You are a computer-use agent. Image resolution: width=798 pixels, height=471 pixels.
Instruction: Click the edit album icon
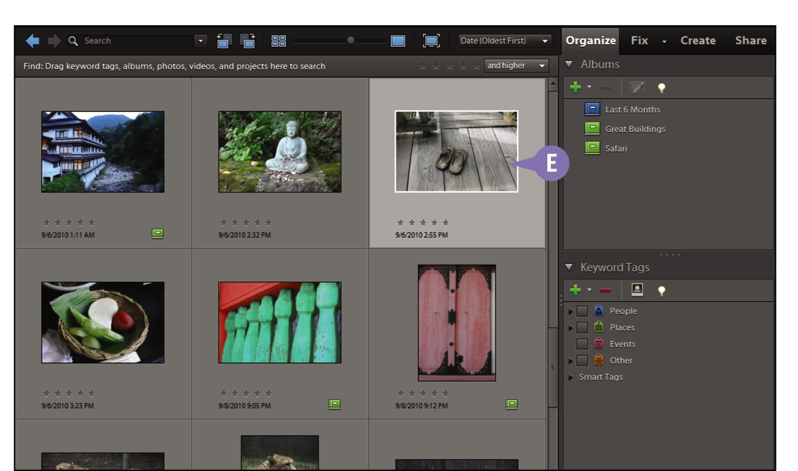pyautogui.click(x=637, y=88)
